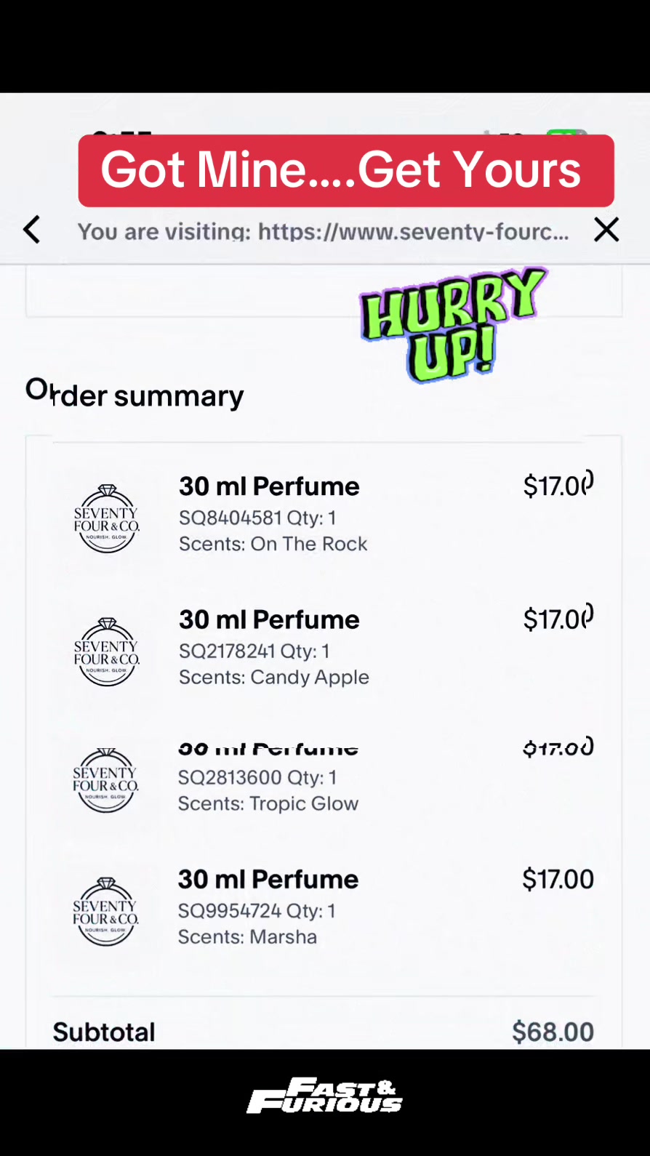Tap the logo beside the Tropic Glow perfume
Screen dimensions: 650x1156
[106, 780]
